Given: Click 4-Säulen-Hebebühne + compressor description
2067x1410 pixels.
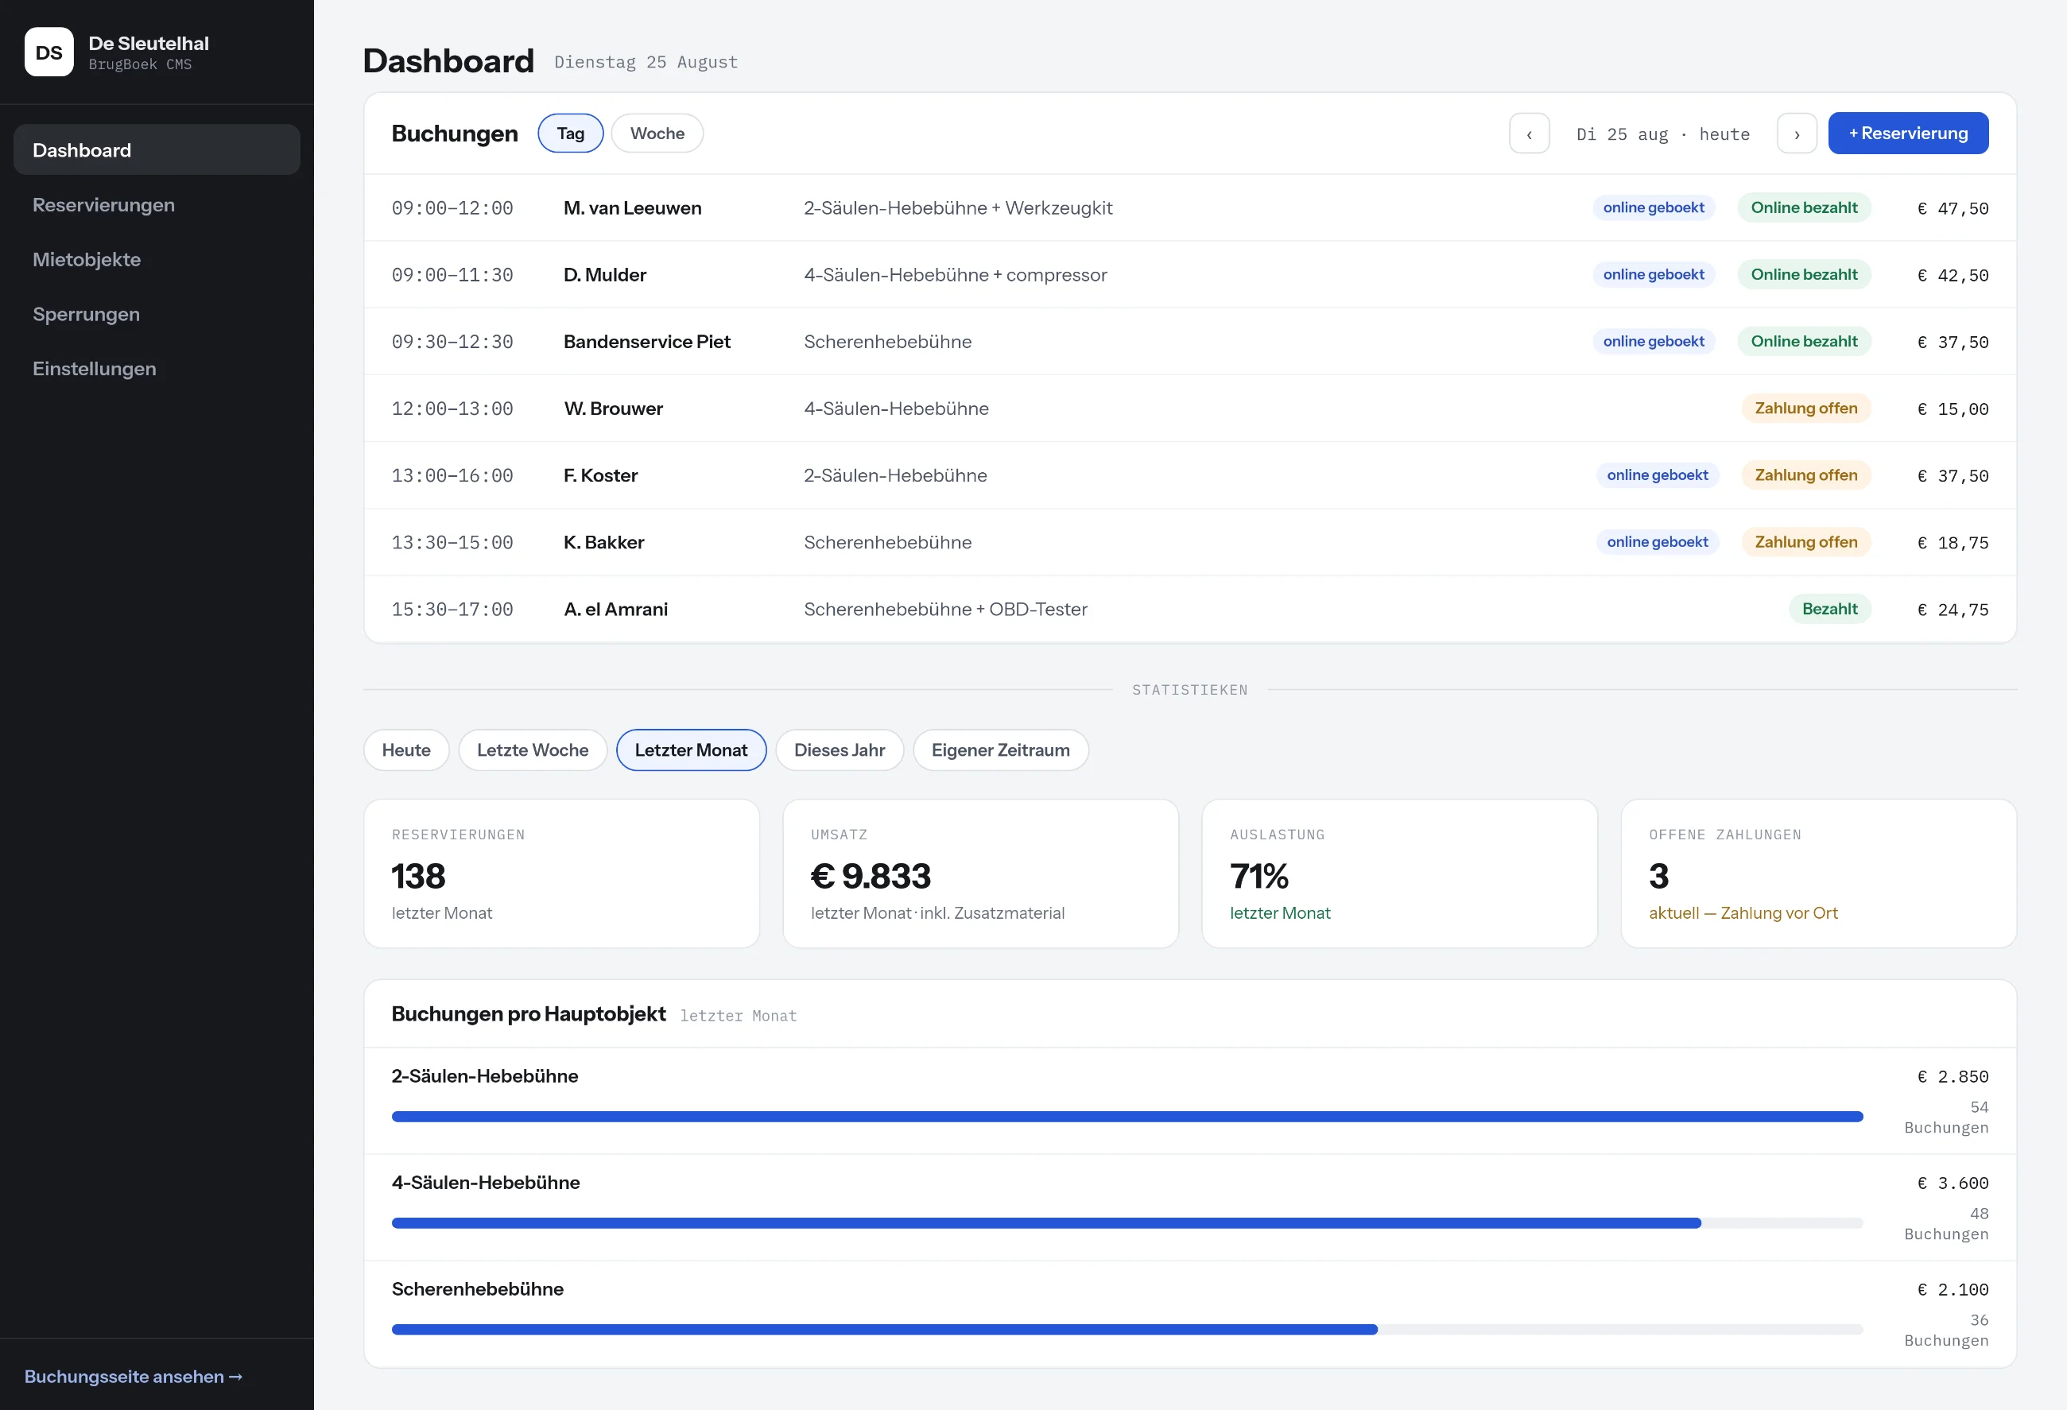Looking at the screenshot, I should tap(956, 275).
